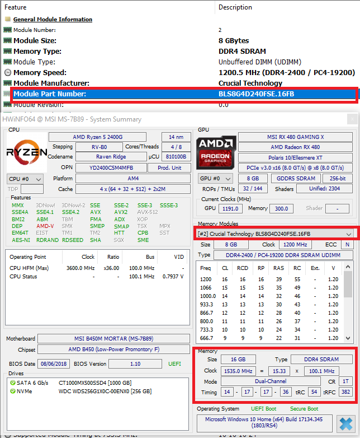Click the AMD Radeon Graphics logo
360x438 pixels.
[x=216, y=152]
